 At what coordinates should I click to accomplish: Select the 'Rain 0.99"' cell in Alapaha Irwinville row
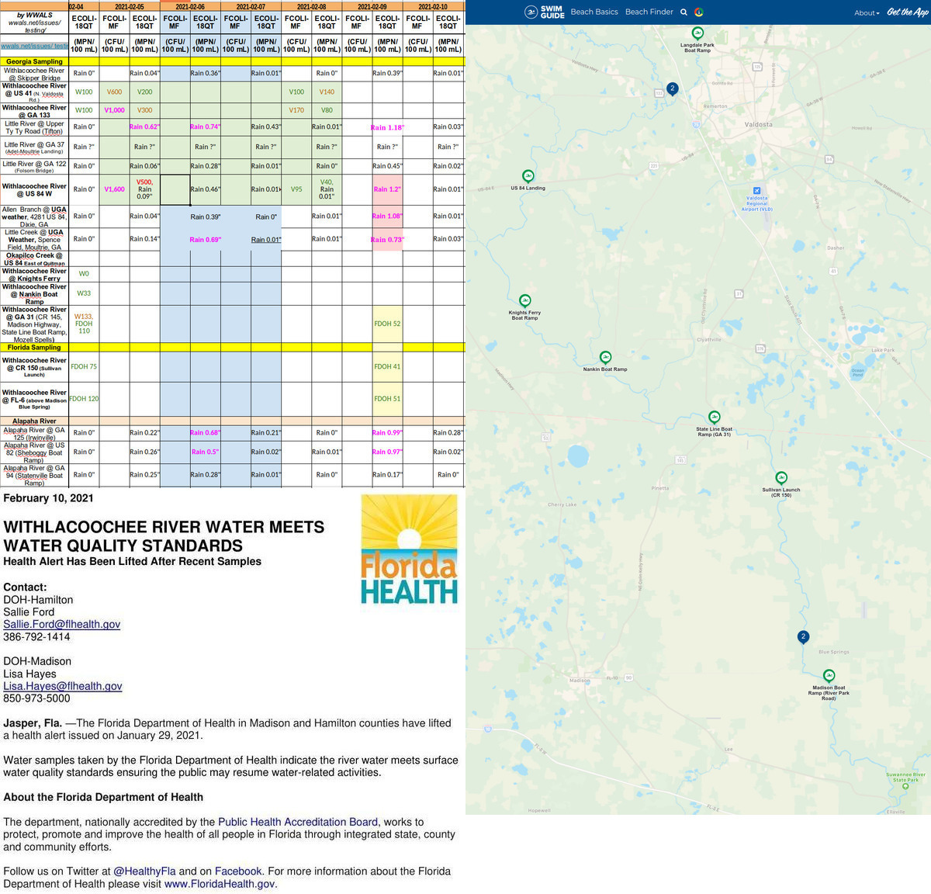[387, 433]
